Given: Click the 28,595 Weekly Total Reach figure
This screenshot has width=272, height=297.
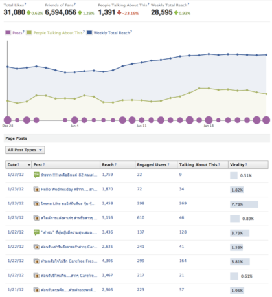Looking at the screenshot, I should coord(162,12).
